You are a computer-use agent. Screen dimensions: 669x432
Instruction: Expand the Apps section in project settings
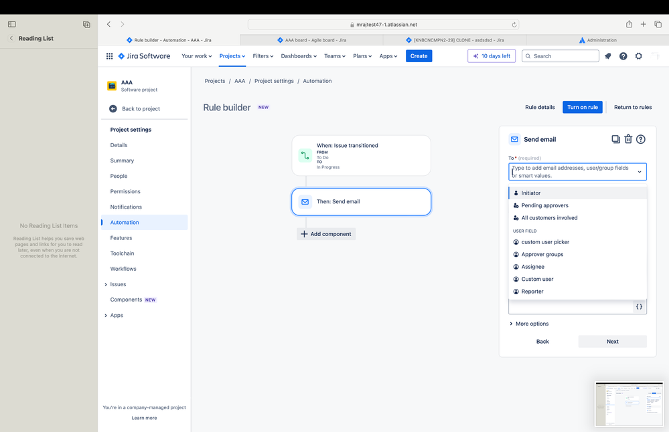tap(106, 316)
